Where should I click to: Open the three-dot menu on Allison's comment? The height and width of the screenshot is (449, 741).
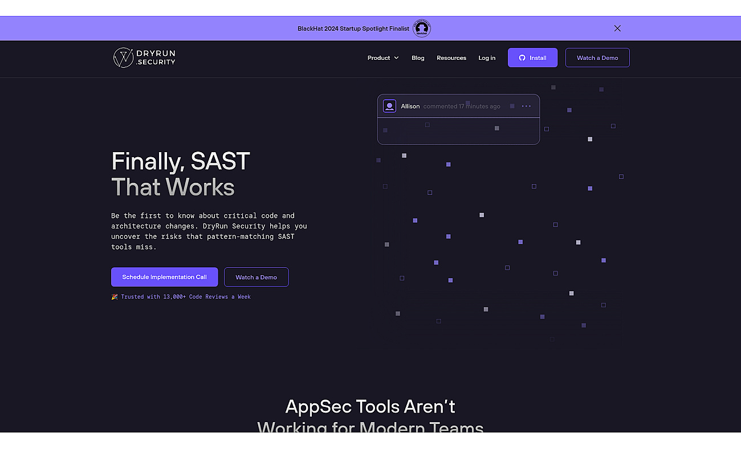pyautogui.click(x=526, y=106)
